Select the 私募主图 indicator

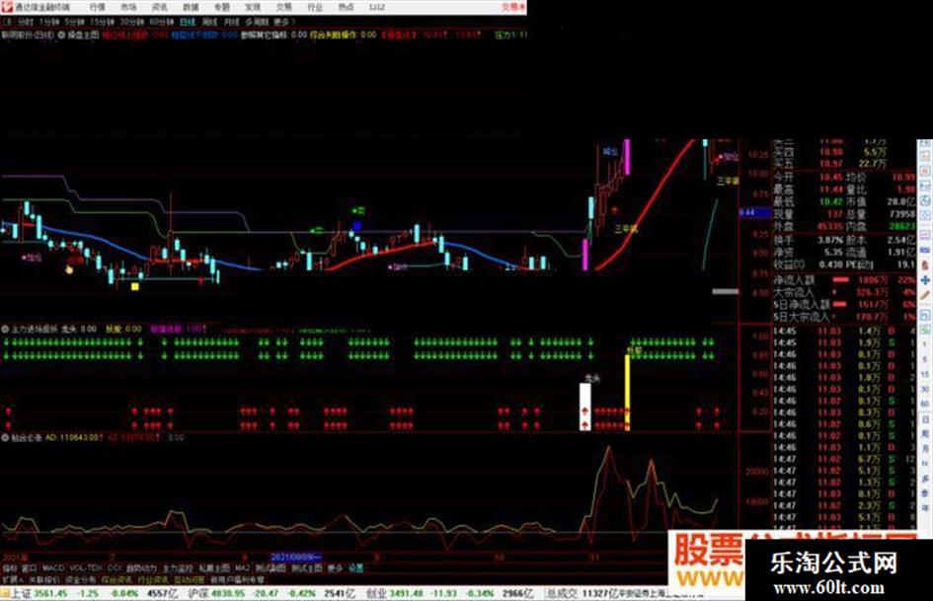(x=214, y=568)
